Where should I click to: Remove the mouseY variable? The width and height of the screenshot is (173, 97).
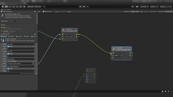click(36, 54)
